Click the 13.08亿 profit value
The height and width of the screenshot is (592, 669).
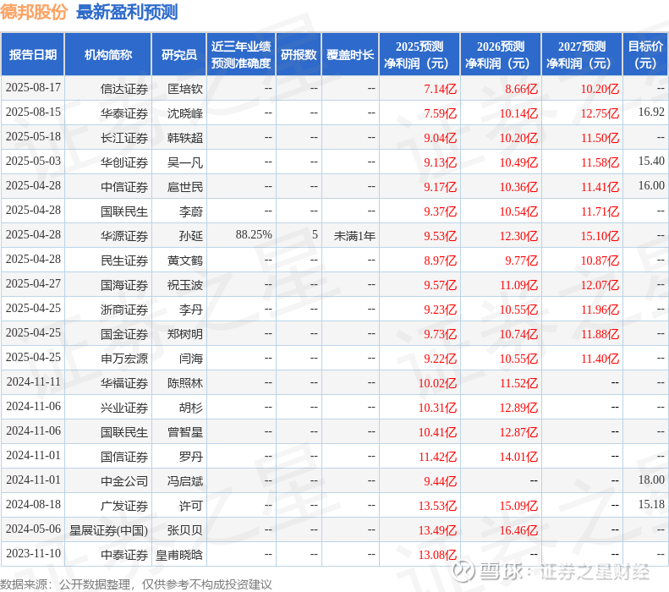(x=437, y=555)
